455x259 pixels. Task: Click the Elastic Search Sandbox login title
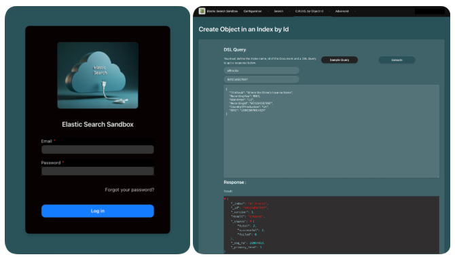click(x=98, y=124)
